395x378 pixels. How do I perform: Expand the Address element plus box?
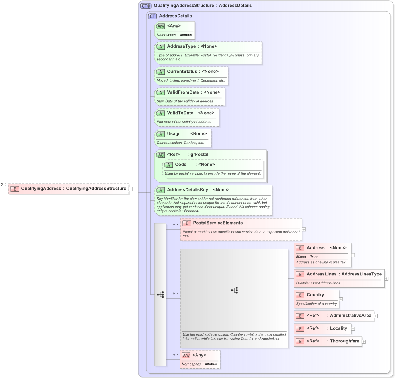[x=354, y=254]
